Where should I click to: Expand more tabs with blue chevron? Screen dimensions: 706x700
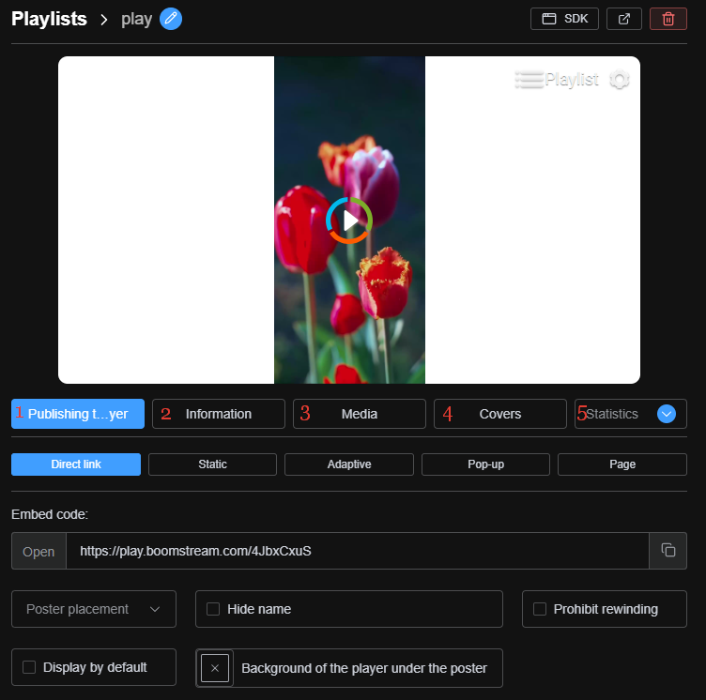point(667,414)
